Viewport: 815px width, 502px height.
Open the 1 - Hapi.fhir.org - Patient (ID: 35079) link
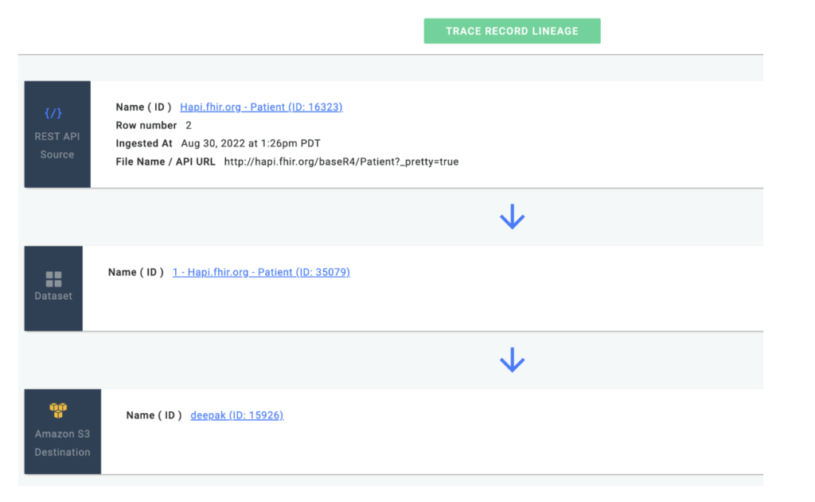261,272
